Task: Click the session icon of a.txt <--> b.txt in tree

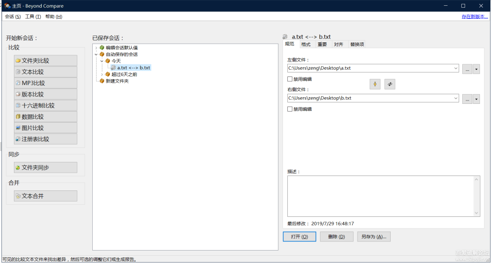Action: pos(113,67)
